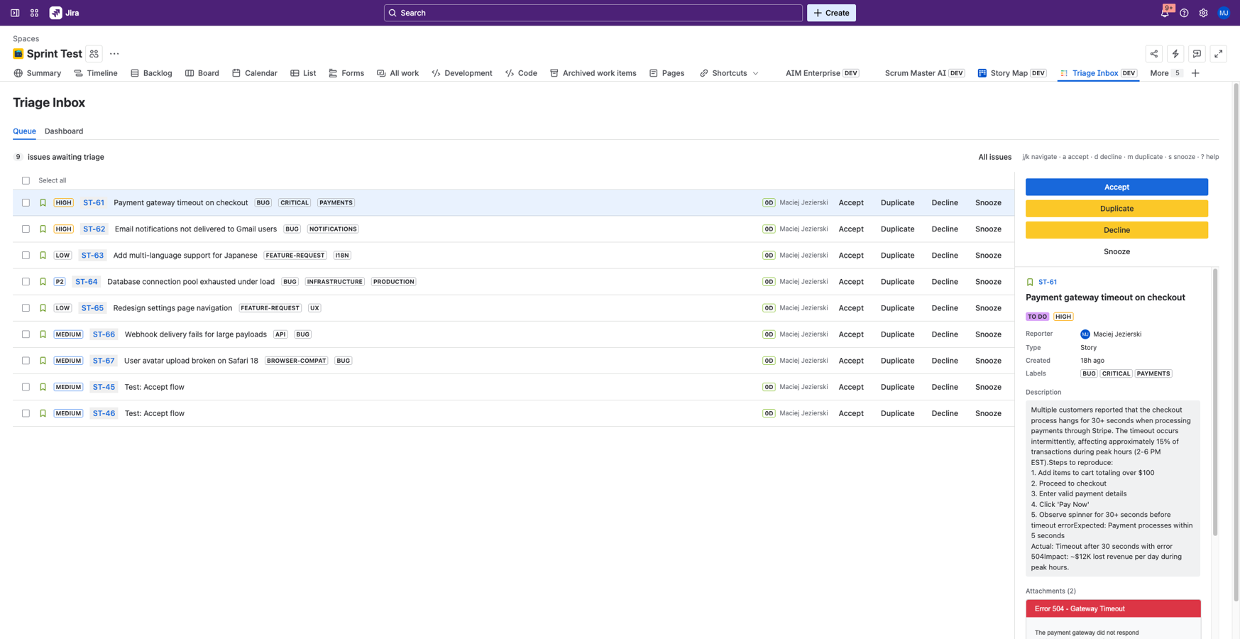Share the Triage Inbox view

point(1153,53)
